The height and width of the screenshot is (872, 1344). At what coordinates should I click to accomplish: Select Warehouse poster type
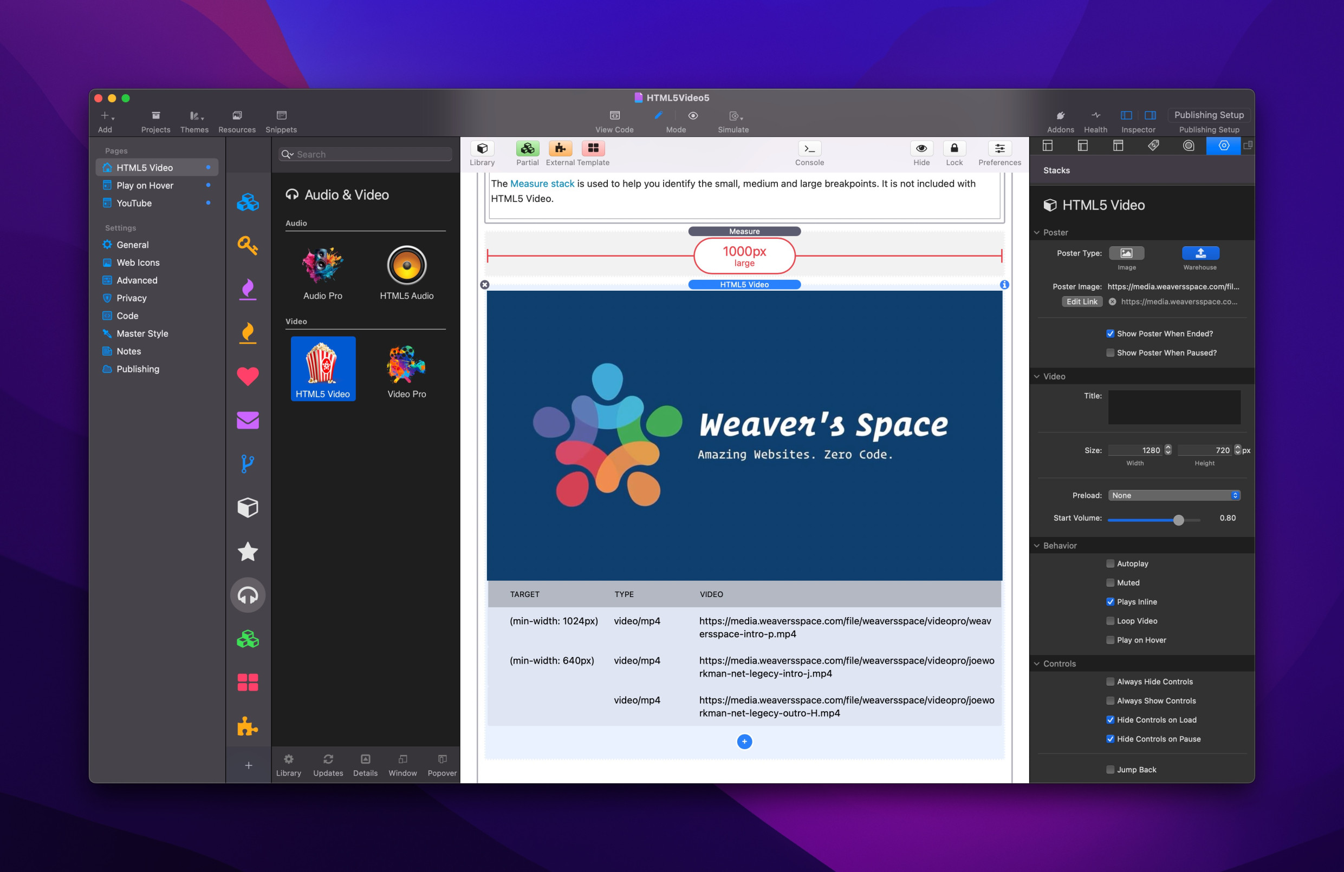1200,253
